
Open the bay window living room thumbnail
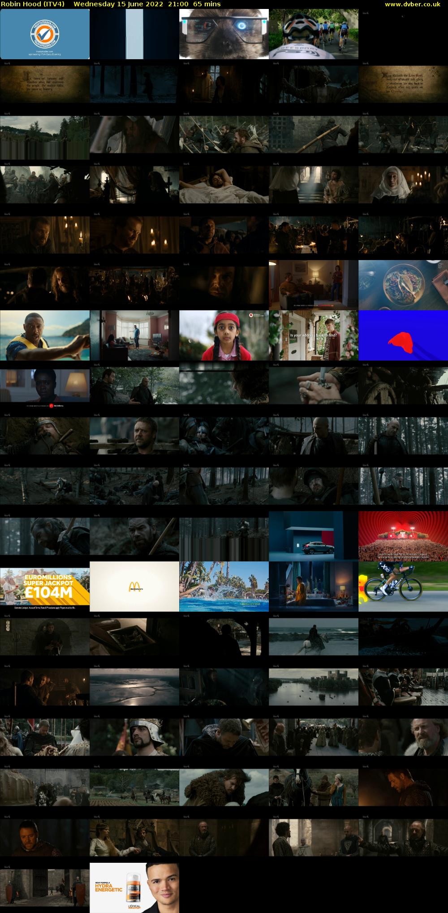(134, 335)
